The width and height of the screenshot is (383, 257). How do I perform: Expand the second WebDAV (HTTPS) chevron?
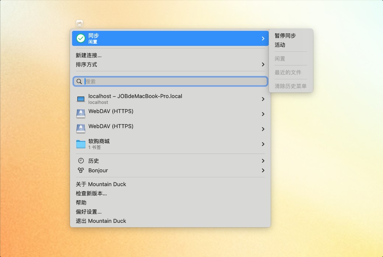tap(263, 129)
